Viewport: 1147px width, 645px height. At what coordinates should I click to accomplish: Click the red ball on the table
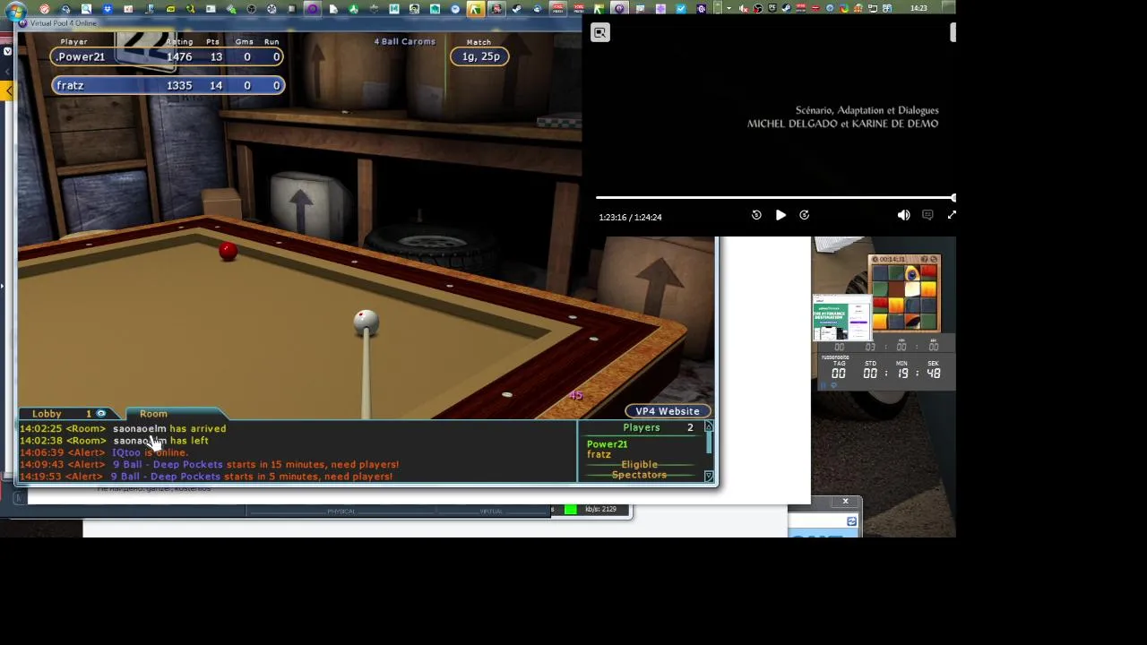tap(228, 252)
